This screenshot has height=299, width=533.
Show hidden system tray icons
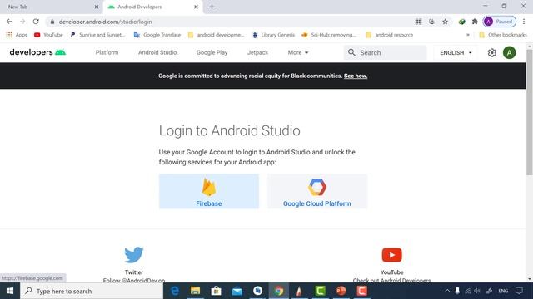[x=447, y=291]
